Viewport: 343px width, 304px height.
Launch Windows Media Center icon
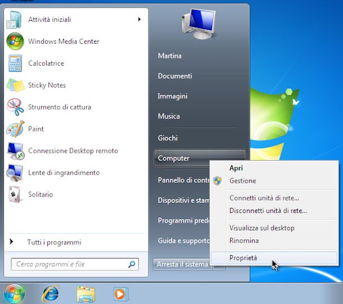[15, 42]
